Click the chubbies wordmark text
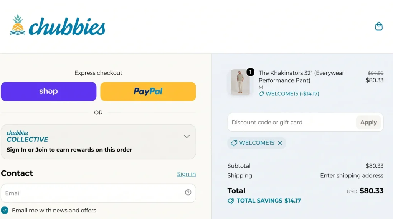Viewport: 393px width, 219px height. click(x=67, y=26)
